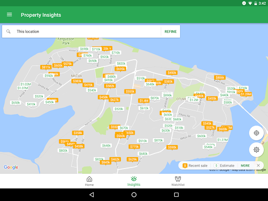The width and height of the screenshot is (268, 201).
Task: Open the $590k sale marker
Action: tap(172, 148)
